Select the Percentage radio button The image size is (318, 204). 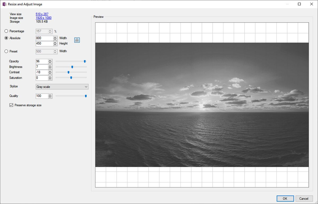[x=6, y=31]
